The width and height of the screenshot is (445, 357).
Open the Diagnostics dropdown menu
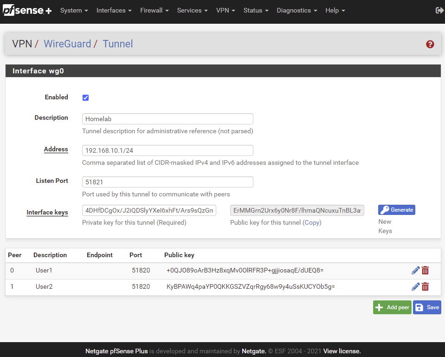(x=297, y=11)
